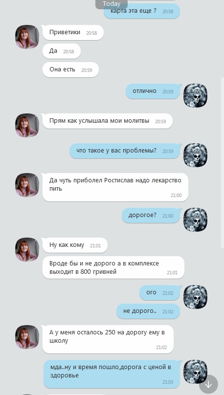Select the "Да" reply bubble

coord(62,51)
